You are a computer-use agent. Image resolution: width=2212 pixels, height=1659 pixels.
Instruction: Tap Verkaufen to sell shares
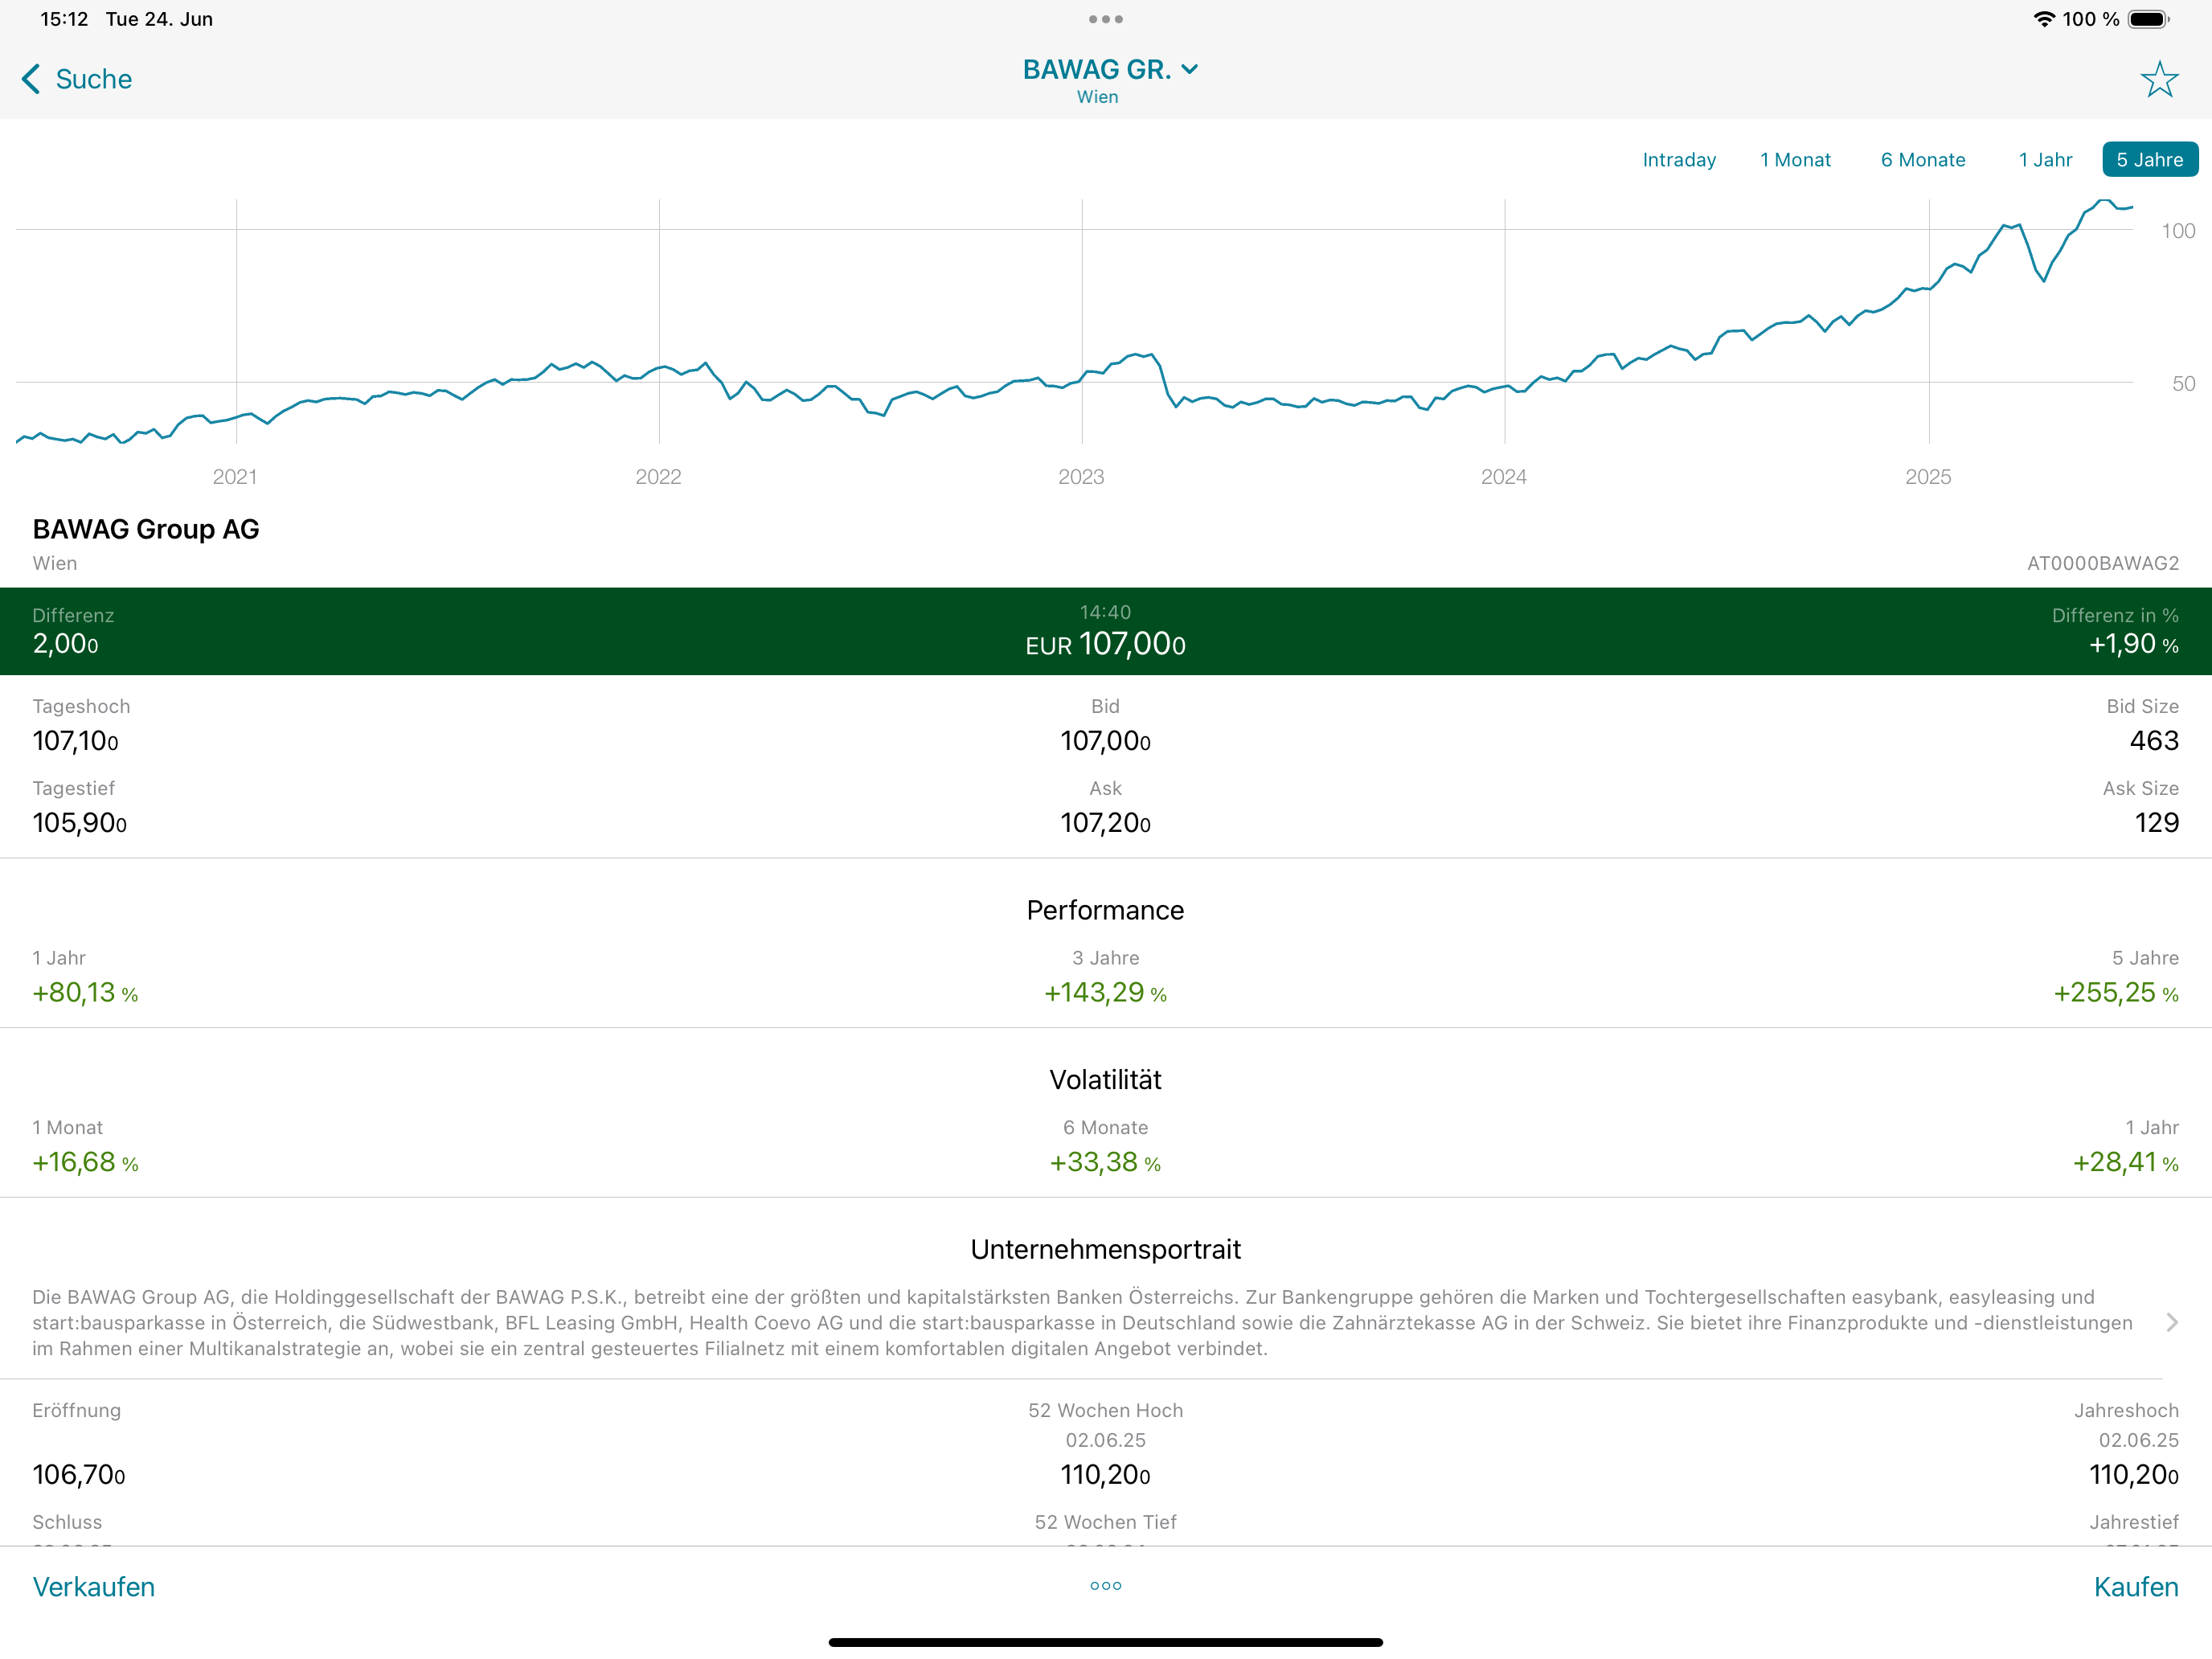click(93, 1587)
